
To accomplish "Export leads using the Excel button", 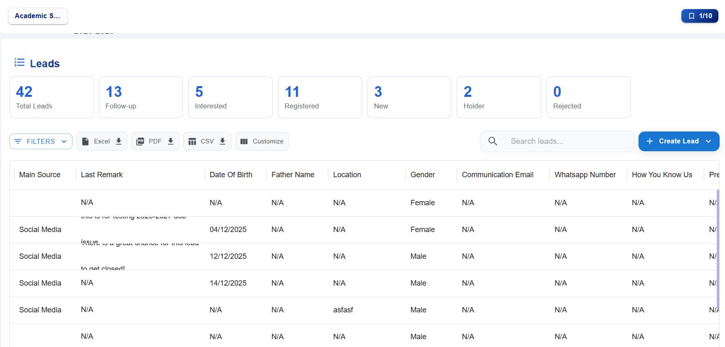I will click(101, 141).
